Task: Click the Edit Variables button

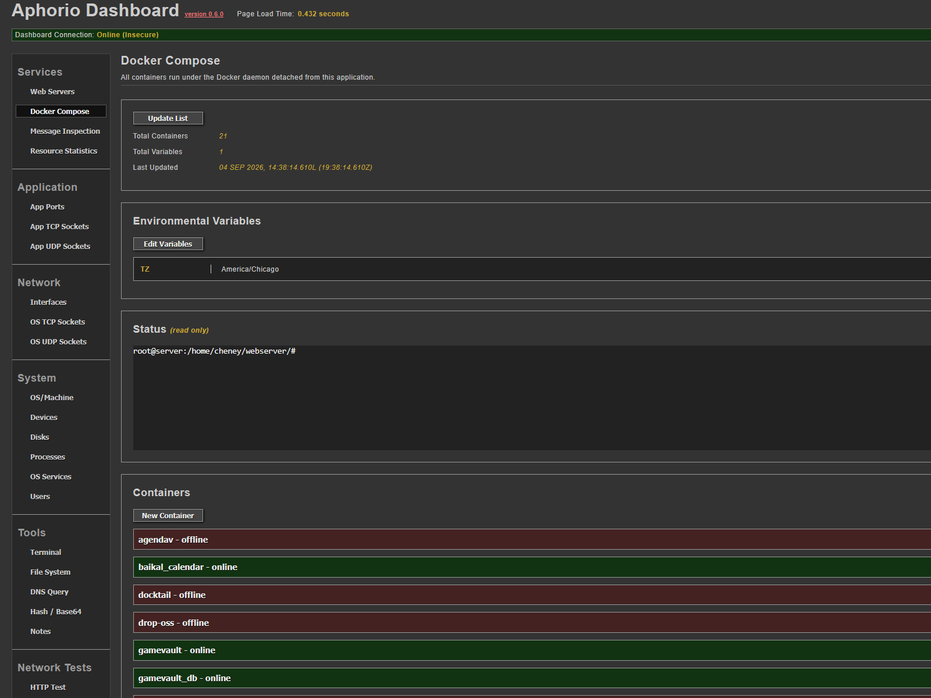Action: tap(168, 244)
